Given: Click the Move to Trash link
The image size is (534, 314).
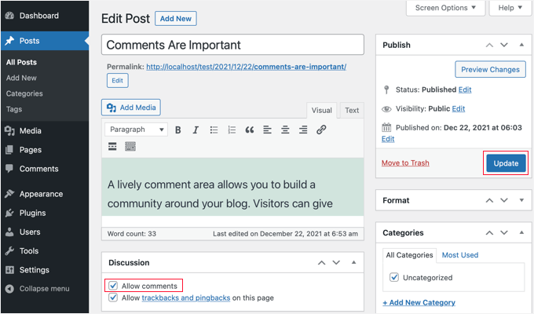Looking at the screenshot, I should tap(405, 163).
